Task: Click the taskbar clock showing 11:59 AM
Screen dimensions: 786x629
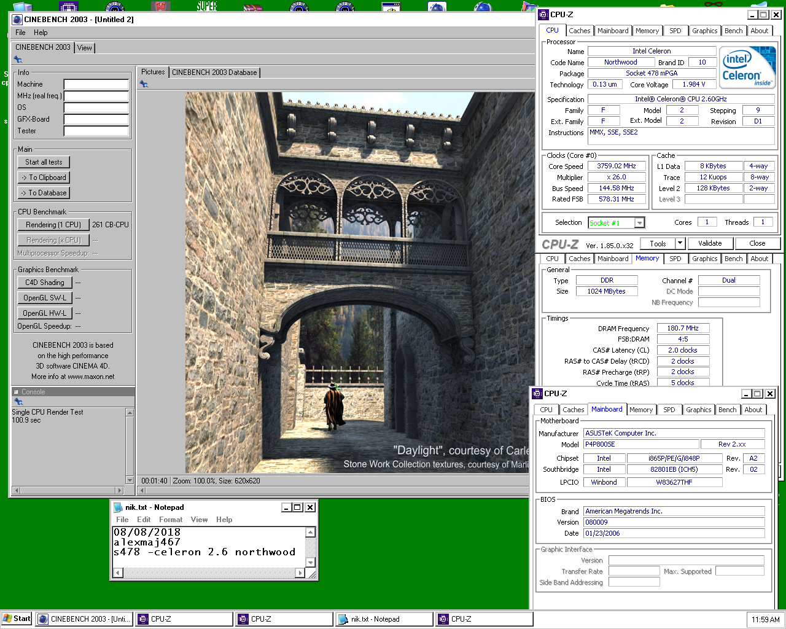Action: [765, 620]
